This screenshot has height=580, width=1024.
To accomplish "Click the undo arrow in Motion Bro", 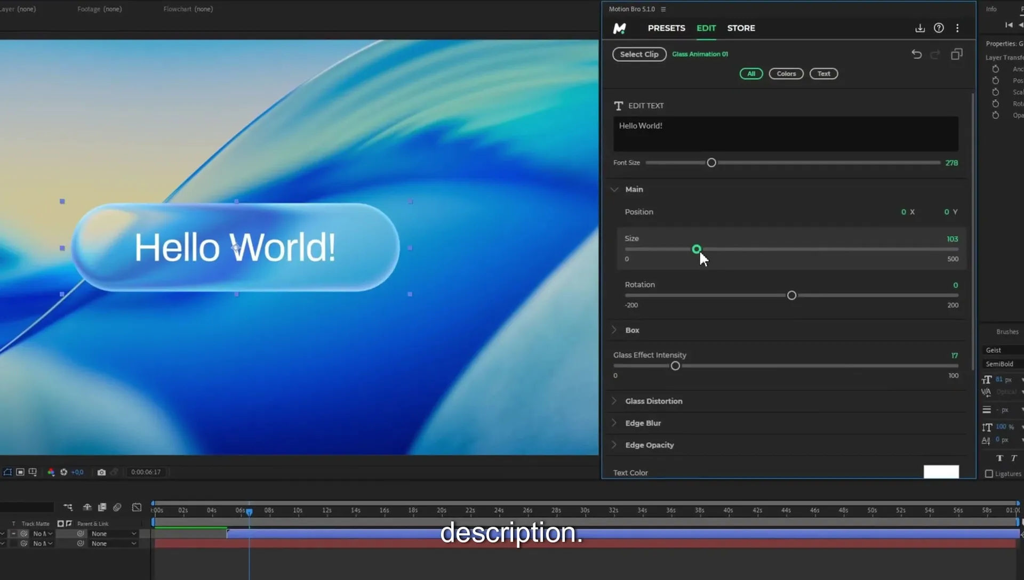I will click(916, 54).
